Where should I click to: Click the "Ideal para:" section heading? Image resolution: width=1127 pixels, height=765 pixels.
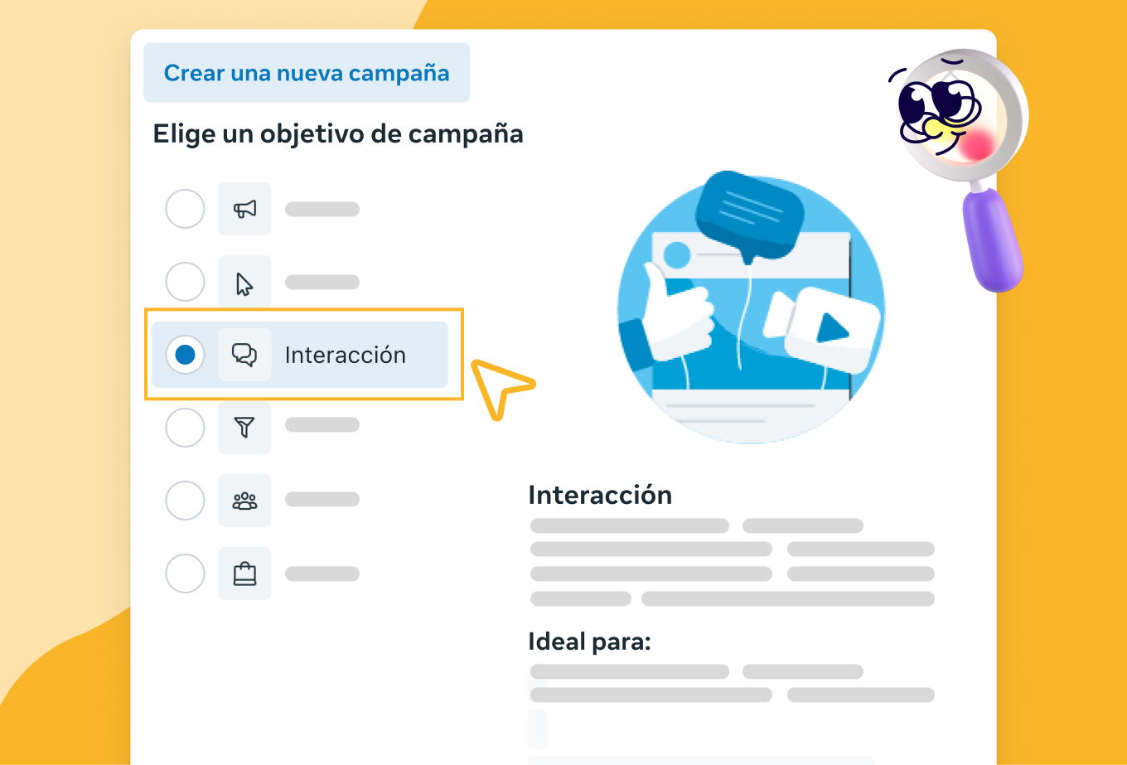pos(589,642)
